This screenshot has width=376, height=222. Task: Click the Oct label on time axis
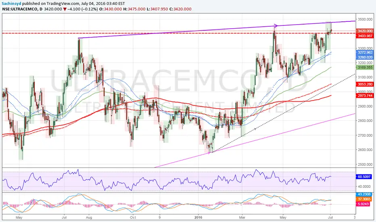click(133, 218)
